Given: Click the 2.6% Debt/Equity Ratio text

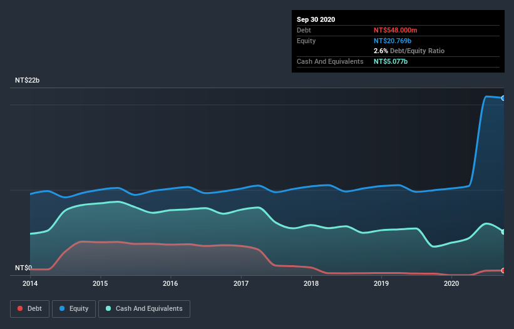Looking at the screenshot, I should pyautogui.click(x=409, y=51).
